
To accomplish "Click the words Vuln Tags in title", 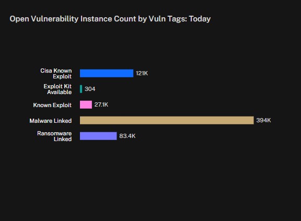I will (168, 19).
